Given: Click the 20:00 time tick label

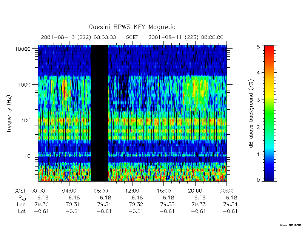Looking at the screenshot, I should click(x=195, y=191).
